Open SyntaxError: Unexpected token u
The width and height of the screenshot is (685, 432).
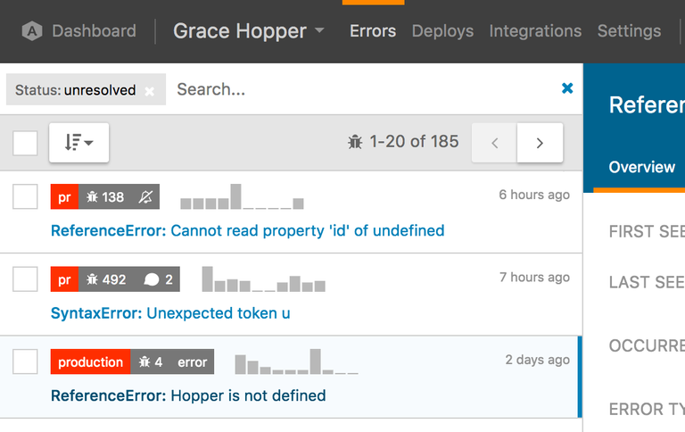click(x=170, y=313)
